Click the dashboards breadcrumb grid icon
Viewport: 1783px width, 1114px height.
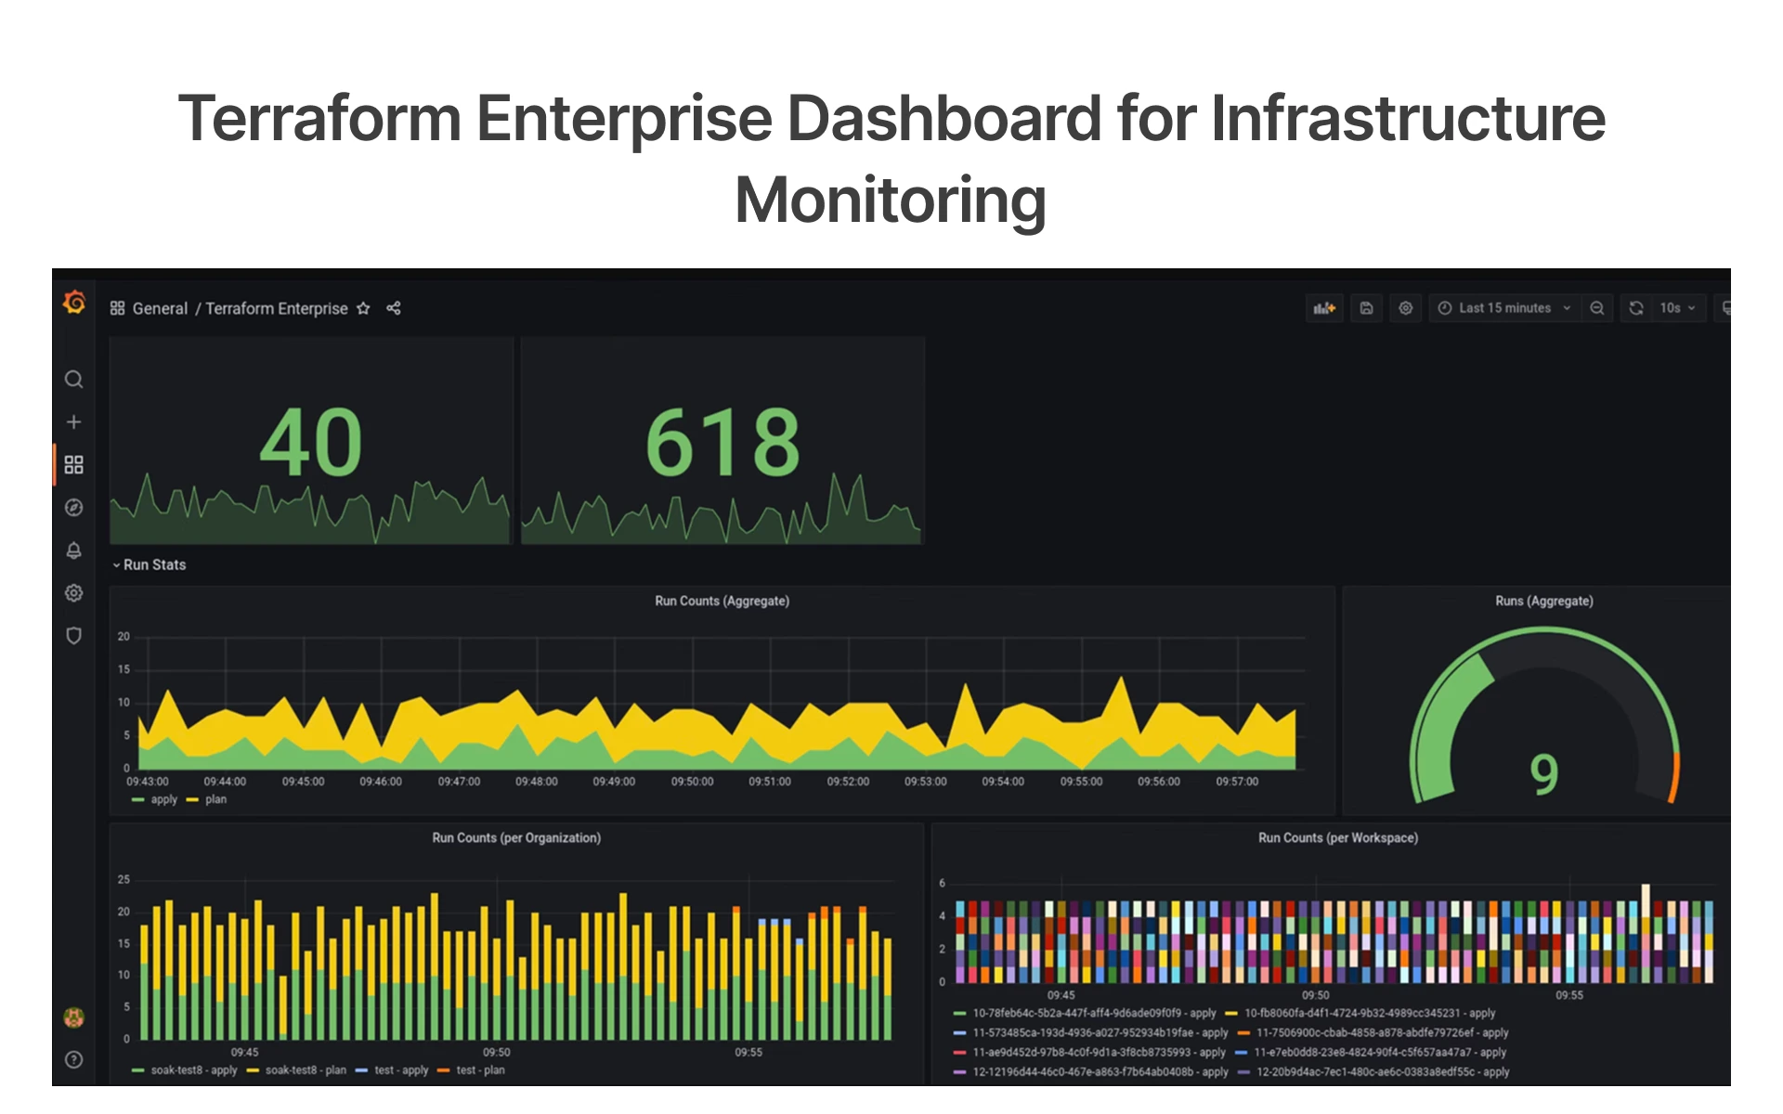coord(118,308)
